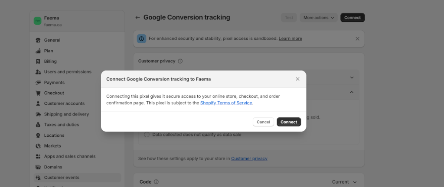Viewport: 444px width, 187px height.
Task: Click the back arrow beside Google Conversion tracking
Action: pyautogui.click(x=137, y=18)
